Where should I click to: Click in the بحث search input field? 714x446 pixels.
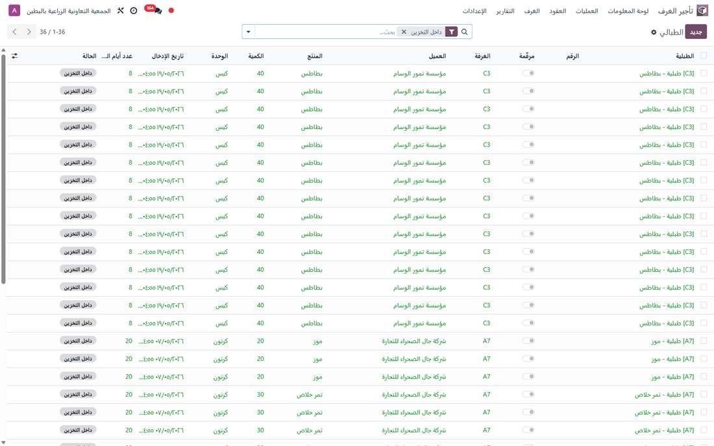pyautogui.click(x=326, y=32)
